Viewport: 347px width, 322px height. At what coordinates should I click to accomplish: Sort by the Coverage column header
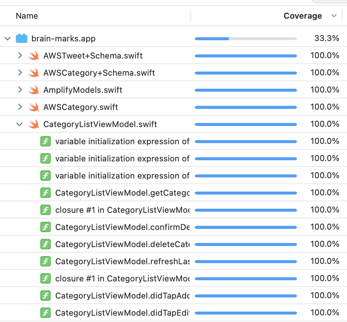tap(303, 16)
